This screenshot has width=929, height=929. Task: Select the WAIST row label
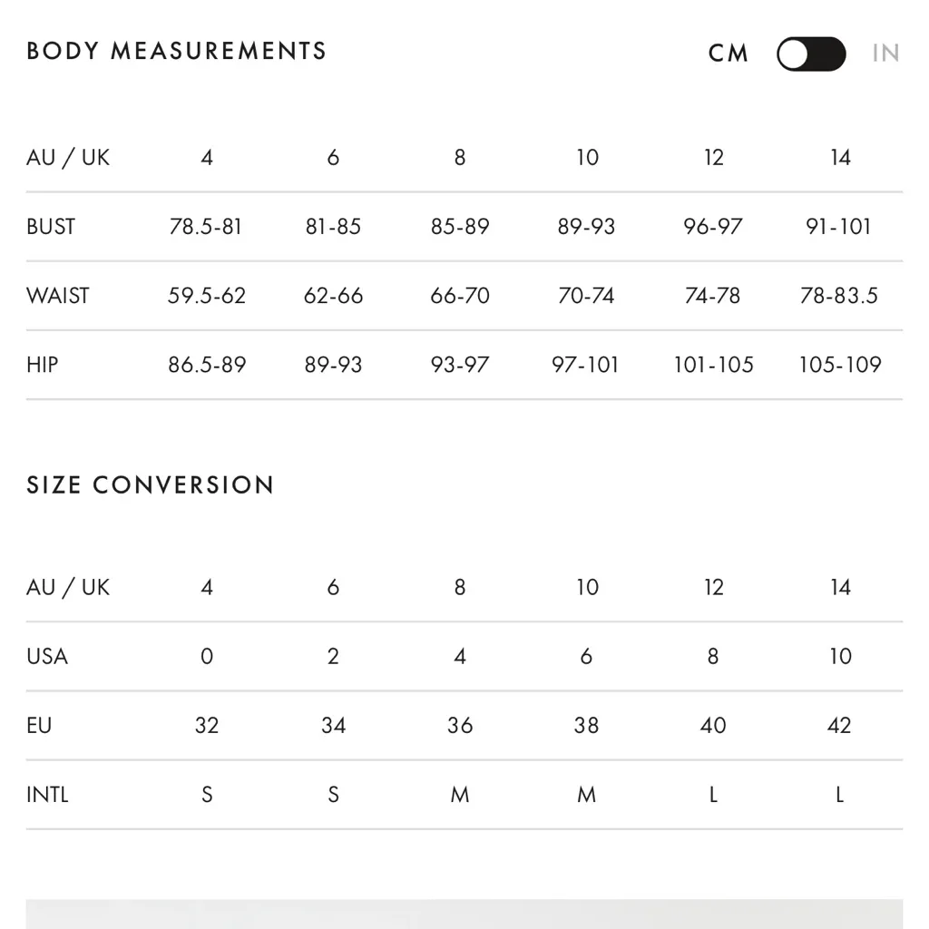click(x=58, y=296)
